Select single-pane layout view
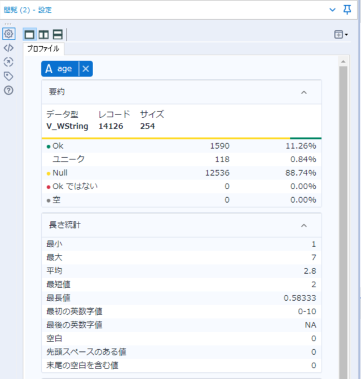The width and height of the screenshot is (361, 379). (29, 34)
